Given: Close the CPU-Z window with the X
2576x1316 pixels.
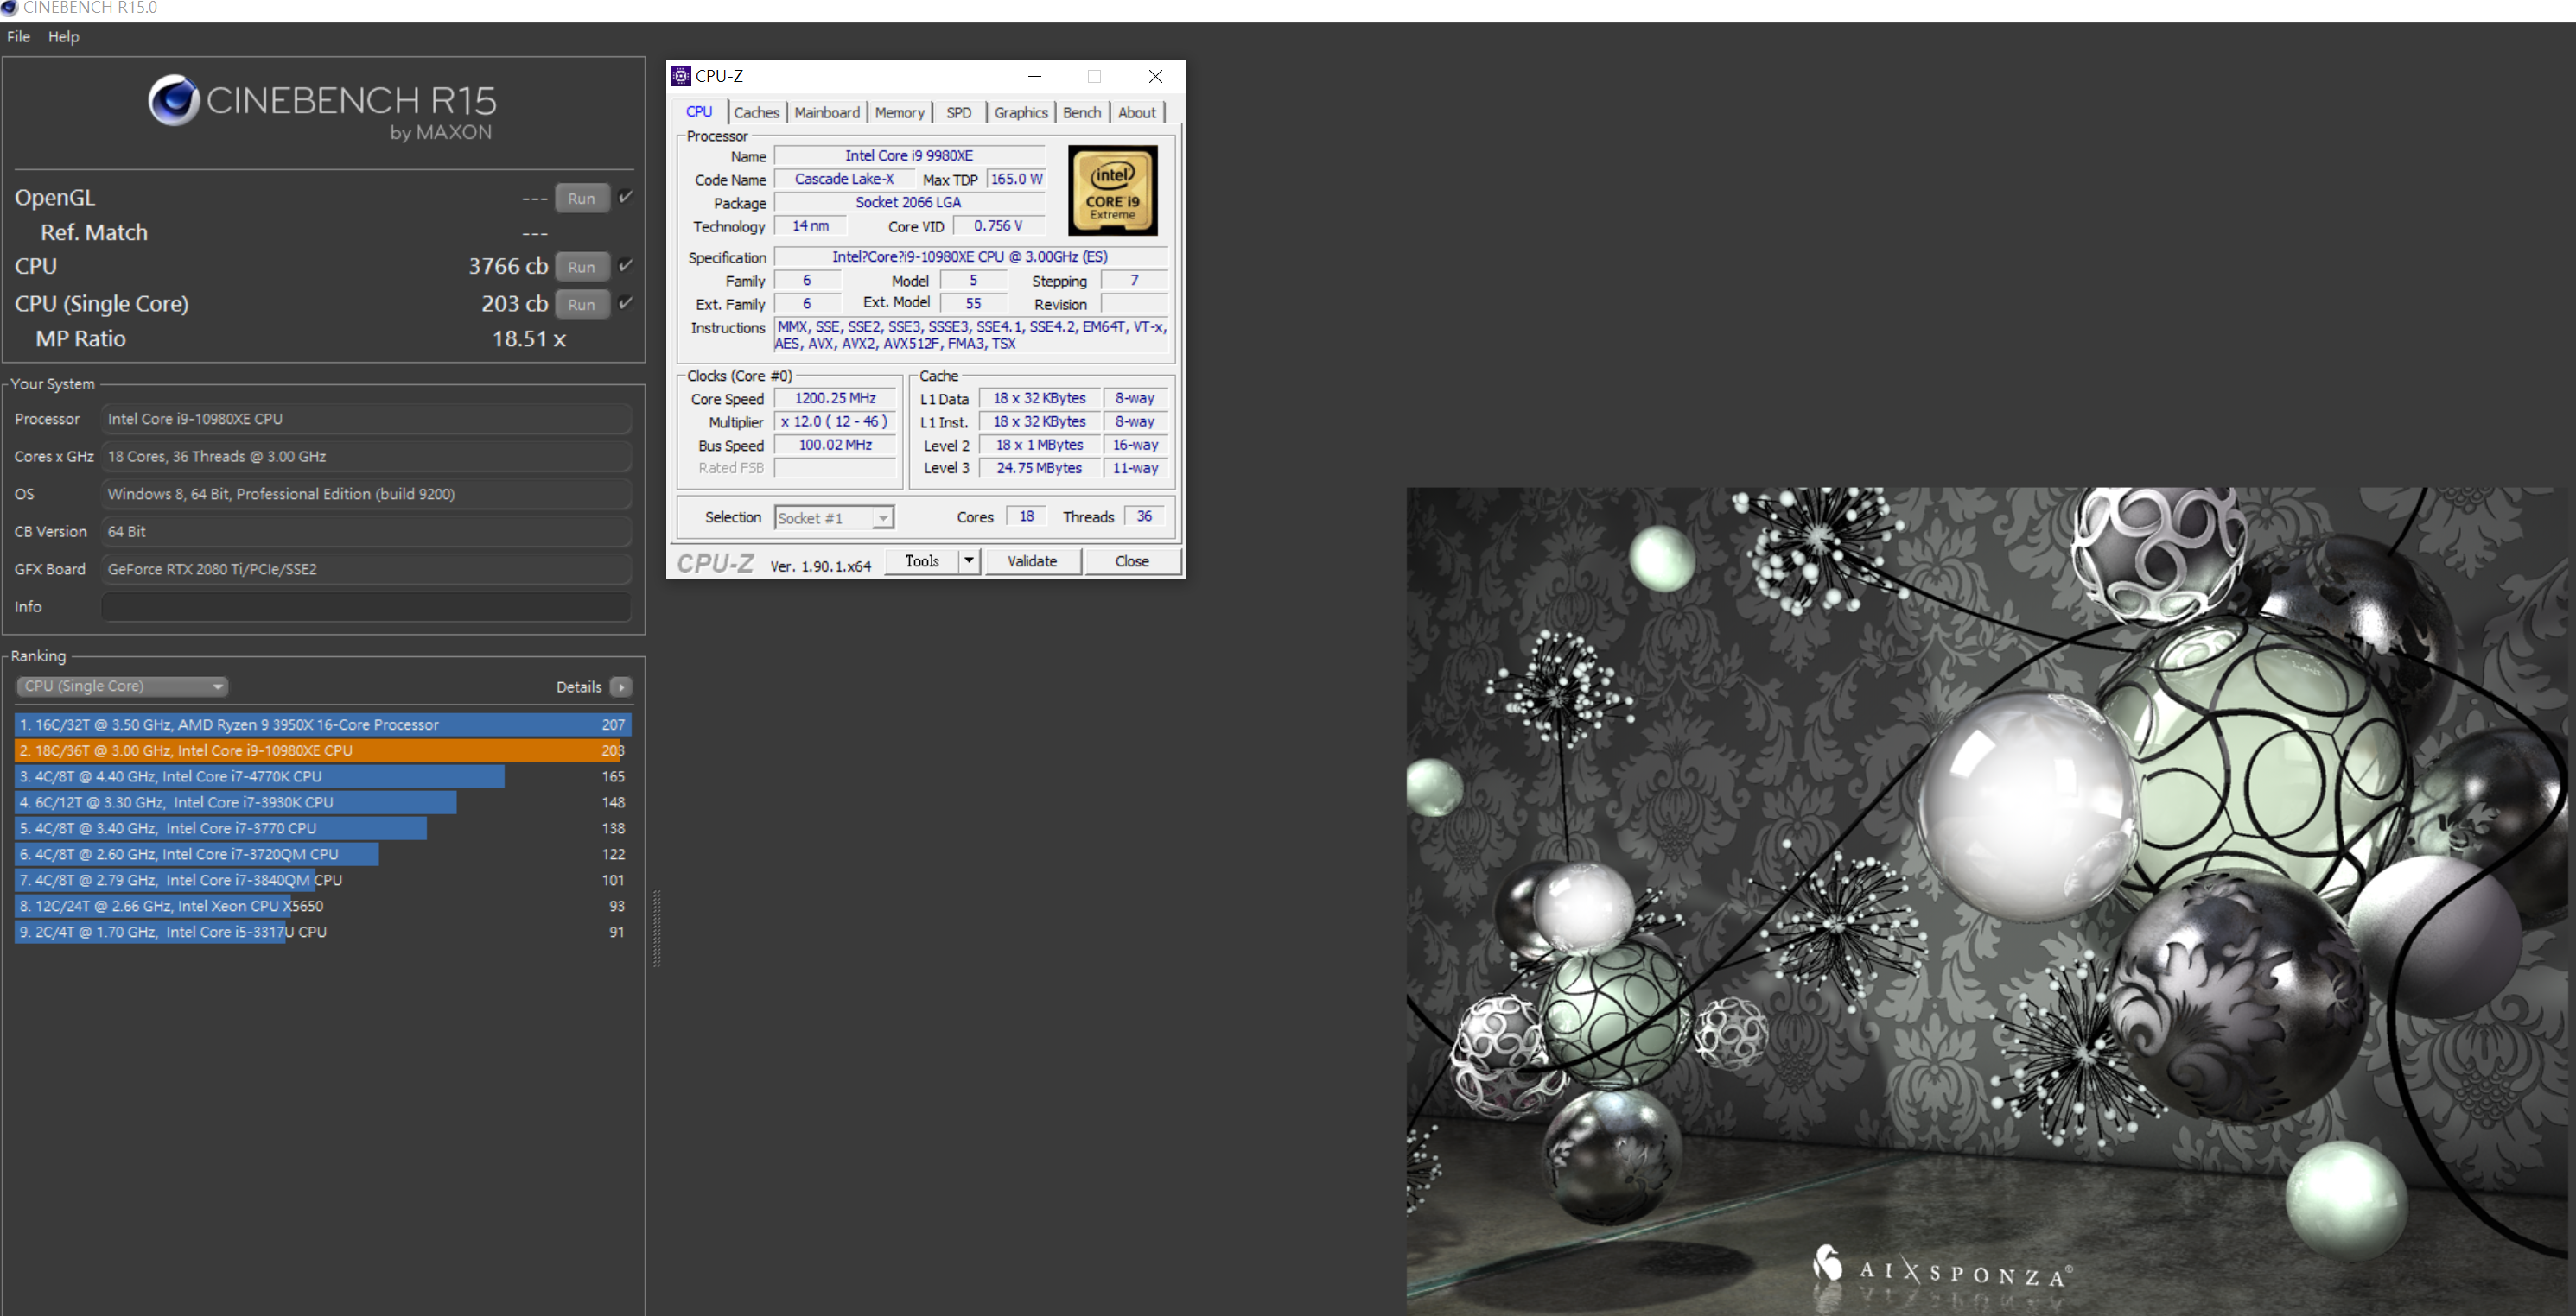Looking at the screenshot, I should pyautogui.click(x=1155, y=76).
